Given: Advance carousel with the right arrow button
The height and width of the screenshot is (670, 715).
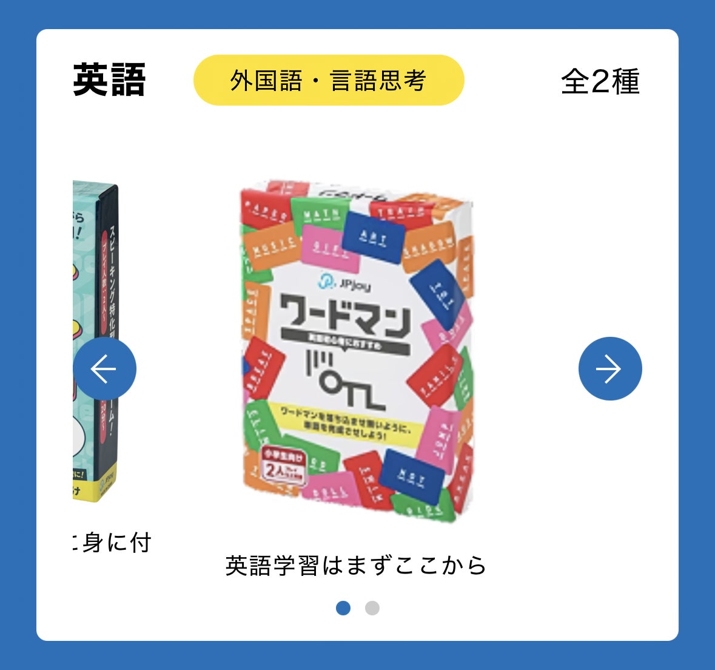Looking at the screenshot, I should point(610,369).
